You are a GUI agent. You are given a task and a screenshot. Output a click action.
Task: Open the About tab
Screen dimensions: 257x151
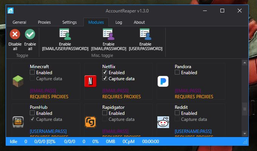139,22
